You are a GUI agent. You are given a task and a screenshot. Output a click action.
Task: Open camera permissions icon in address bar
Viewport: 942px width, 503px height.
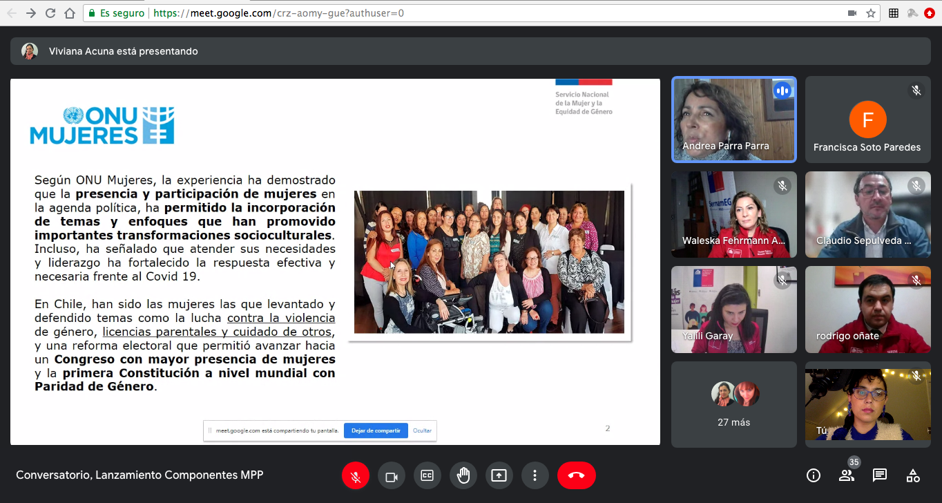click(x=852, y=13)
